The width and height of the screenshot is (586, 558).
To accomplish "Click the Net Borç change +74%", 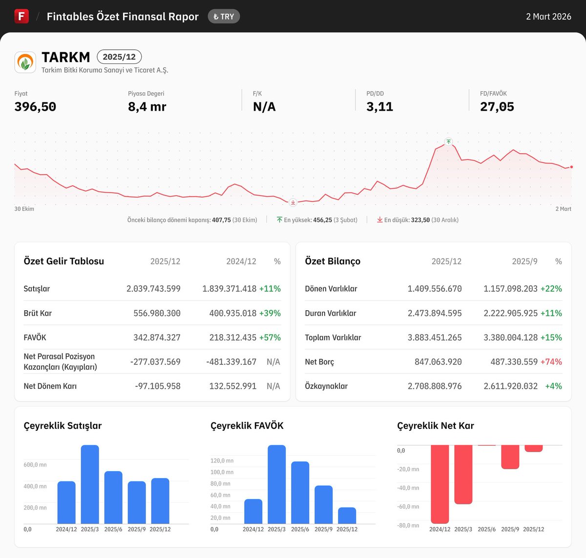I will (551, 362).
